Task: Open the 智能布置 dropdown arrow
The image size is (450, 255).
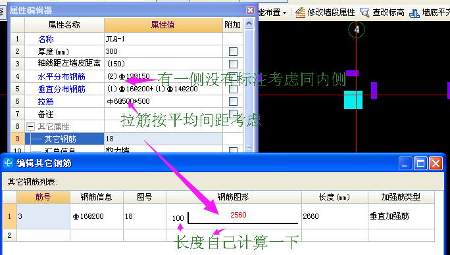Action: tap(284, 12)
